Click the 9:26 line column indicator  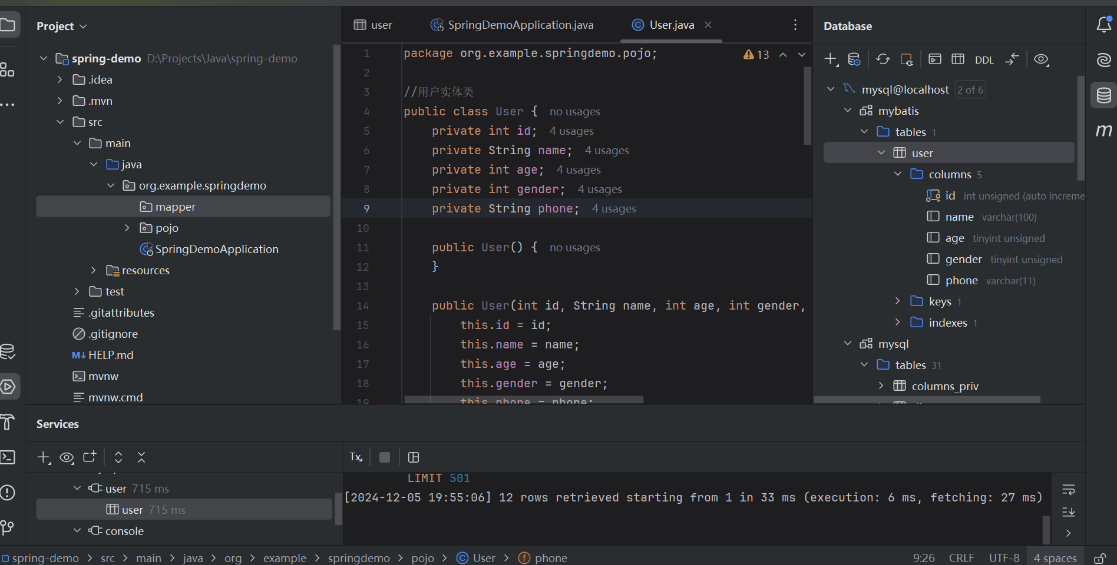(x=924, y=558)
